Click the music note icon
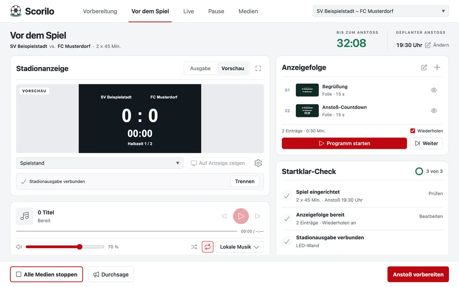 (25, 216)
